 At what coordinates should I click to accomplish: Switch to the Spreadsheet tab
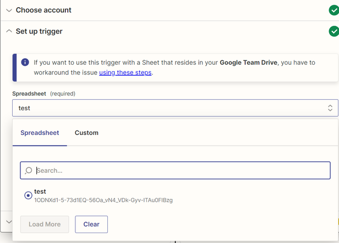click(40, 133)
